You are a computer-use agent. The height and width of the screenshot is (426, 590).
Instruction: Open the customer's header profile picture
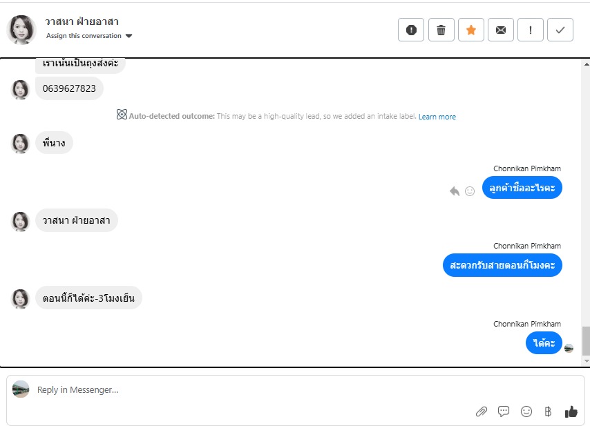point(21,29)
